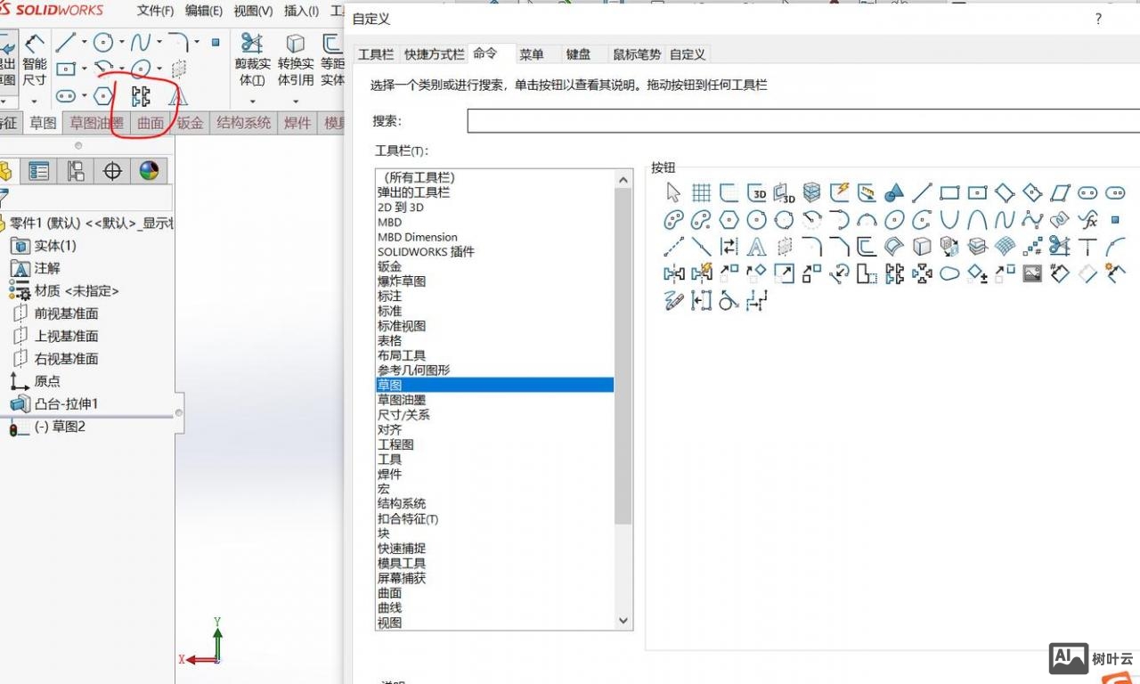Image resolution: width=1140 pixels, height=684 pixels.
Task: Expand the Circle tool flyout arrow
Action: [121, 41]
